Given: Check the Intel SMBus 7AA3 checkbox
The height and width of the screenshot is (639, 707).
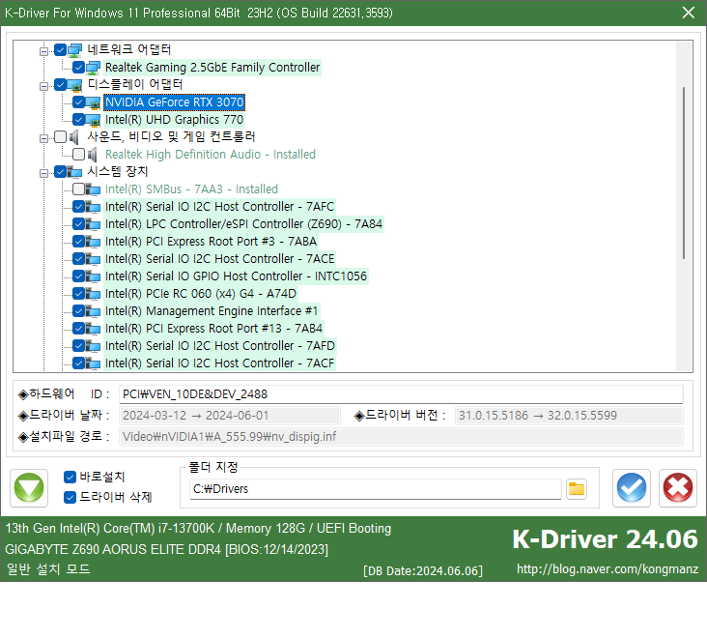Looking at the screenshot, I should (x=78, y=189).
